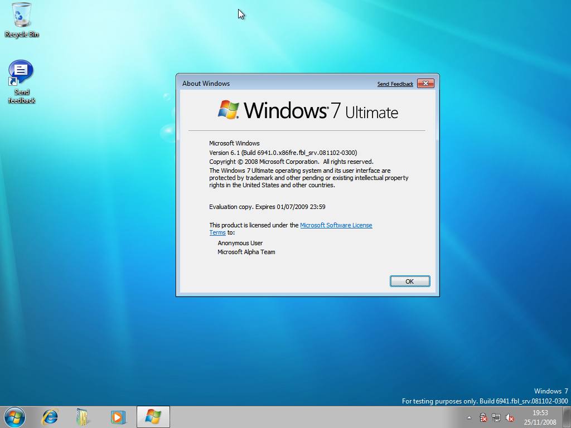Click the 'Microsoft Alpha Team' text
The image size is (571, 428).
(246, 252)
